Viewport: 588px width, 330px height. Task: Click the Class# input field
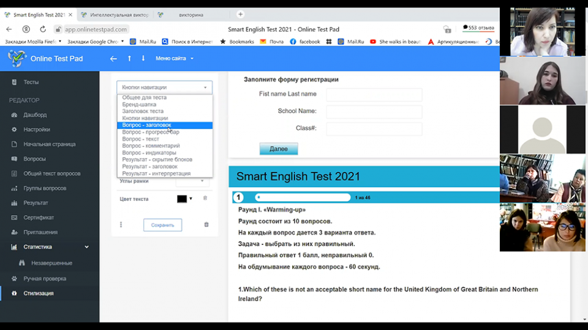point(374,129)
